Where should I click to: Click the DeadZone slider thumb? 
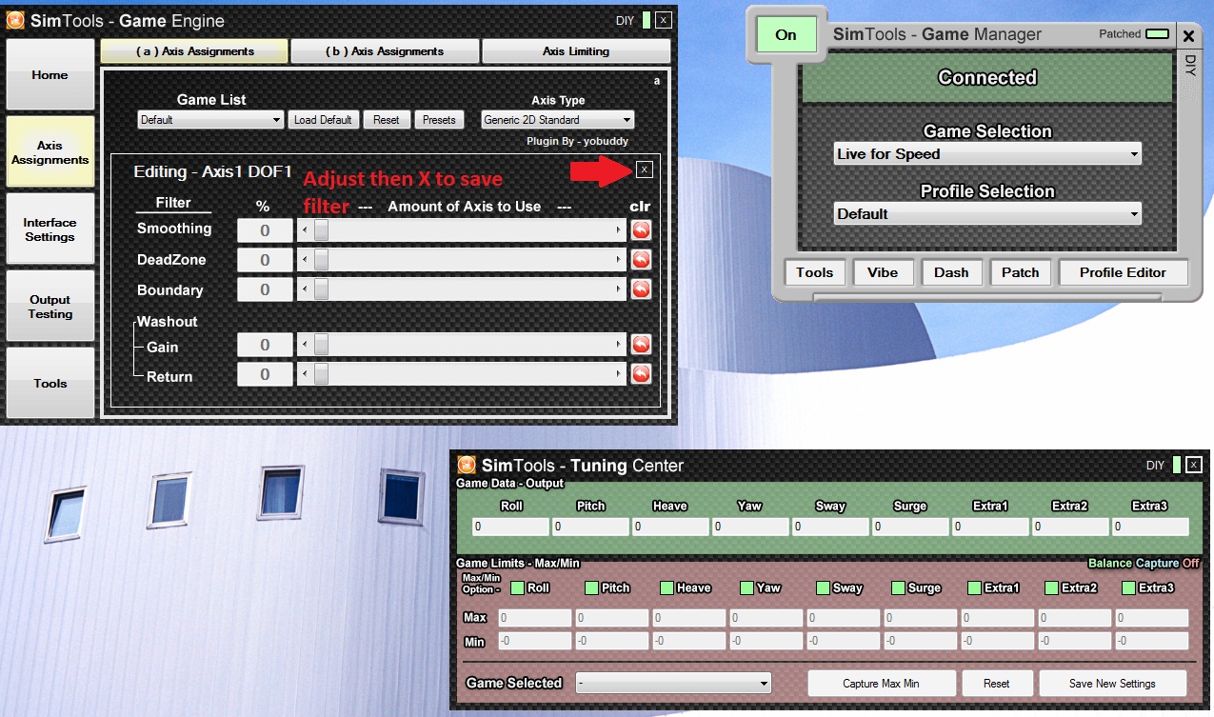coord(321,259)
